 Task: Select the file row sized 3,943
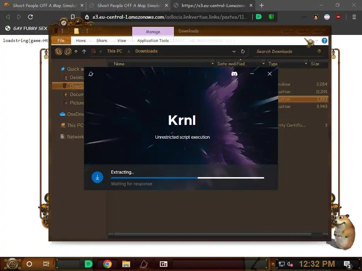[x=303, y=107]
